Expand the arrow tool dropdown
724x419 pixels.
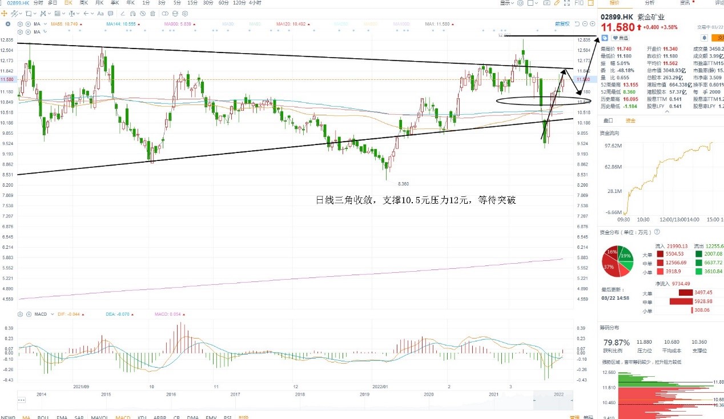(92, 14)
